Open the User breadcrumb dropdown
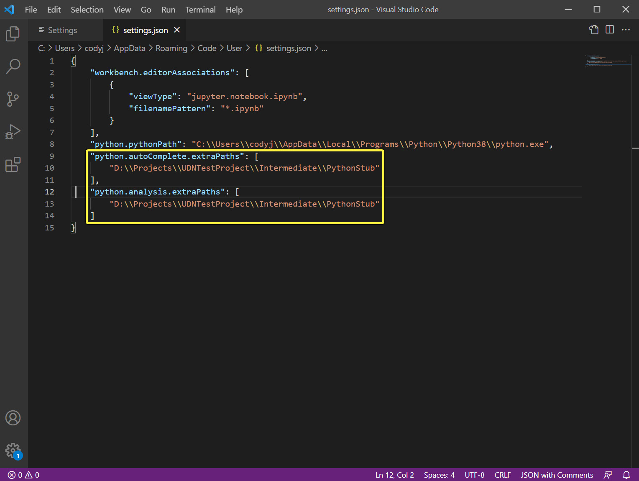The height and width of the screenshot is (481, 639). [235, 48]
